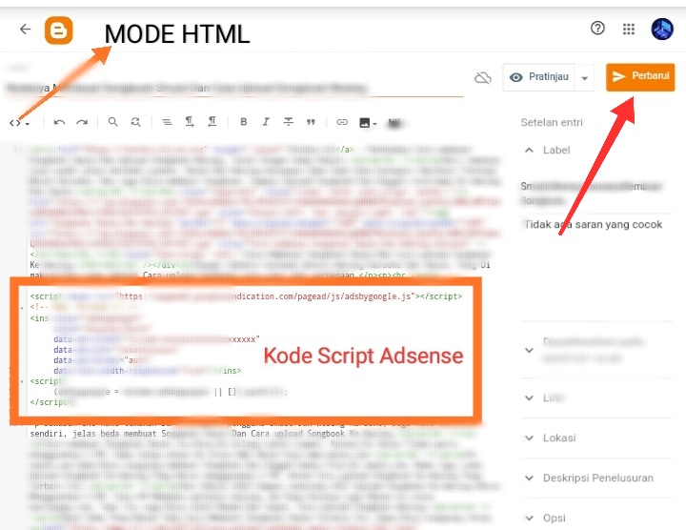Insert an image

pyautogui.click(x=368, y=123)
